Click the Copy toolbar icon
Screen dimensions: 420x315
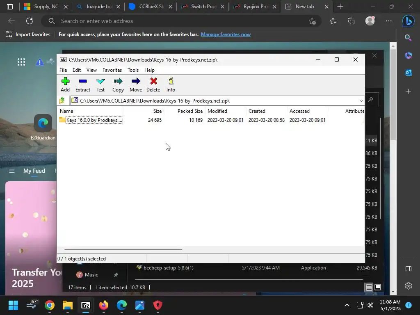tap(118, 84)
